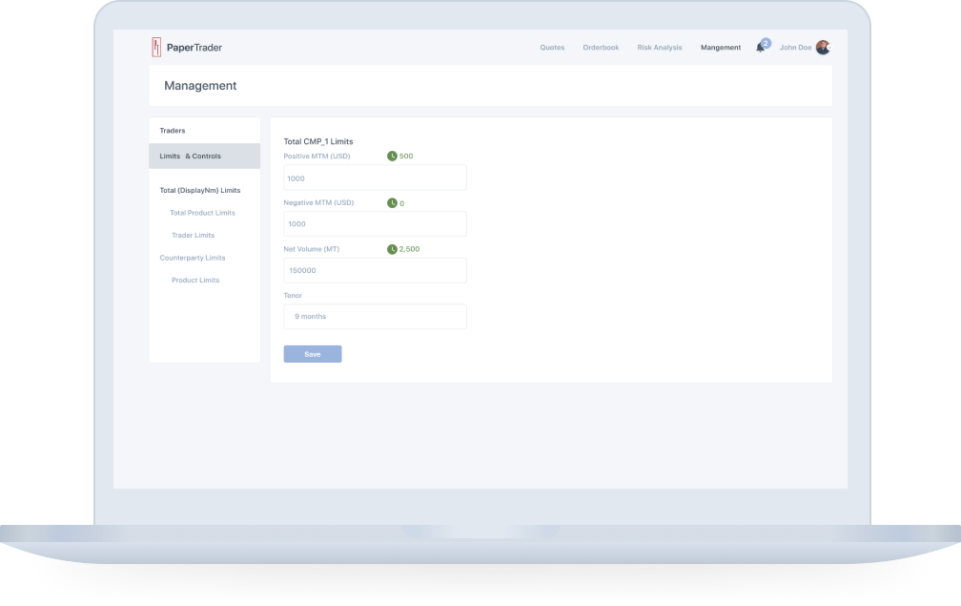Viewport: 961px width, 606px height.
Task: Click the Save button
Action: (313, 354)
